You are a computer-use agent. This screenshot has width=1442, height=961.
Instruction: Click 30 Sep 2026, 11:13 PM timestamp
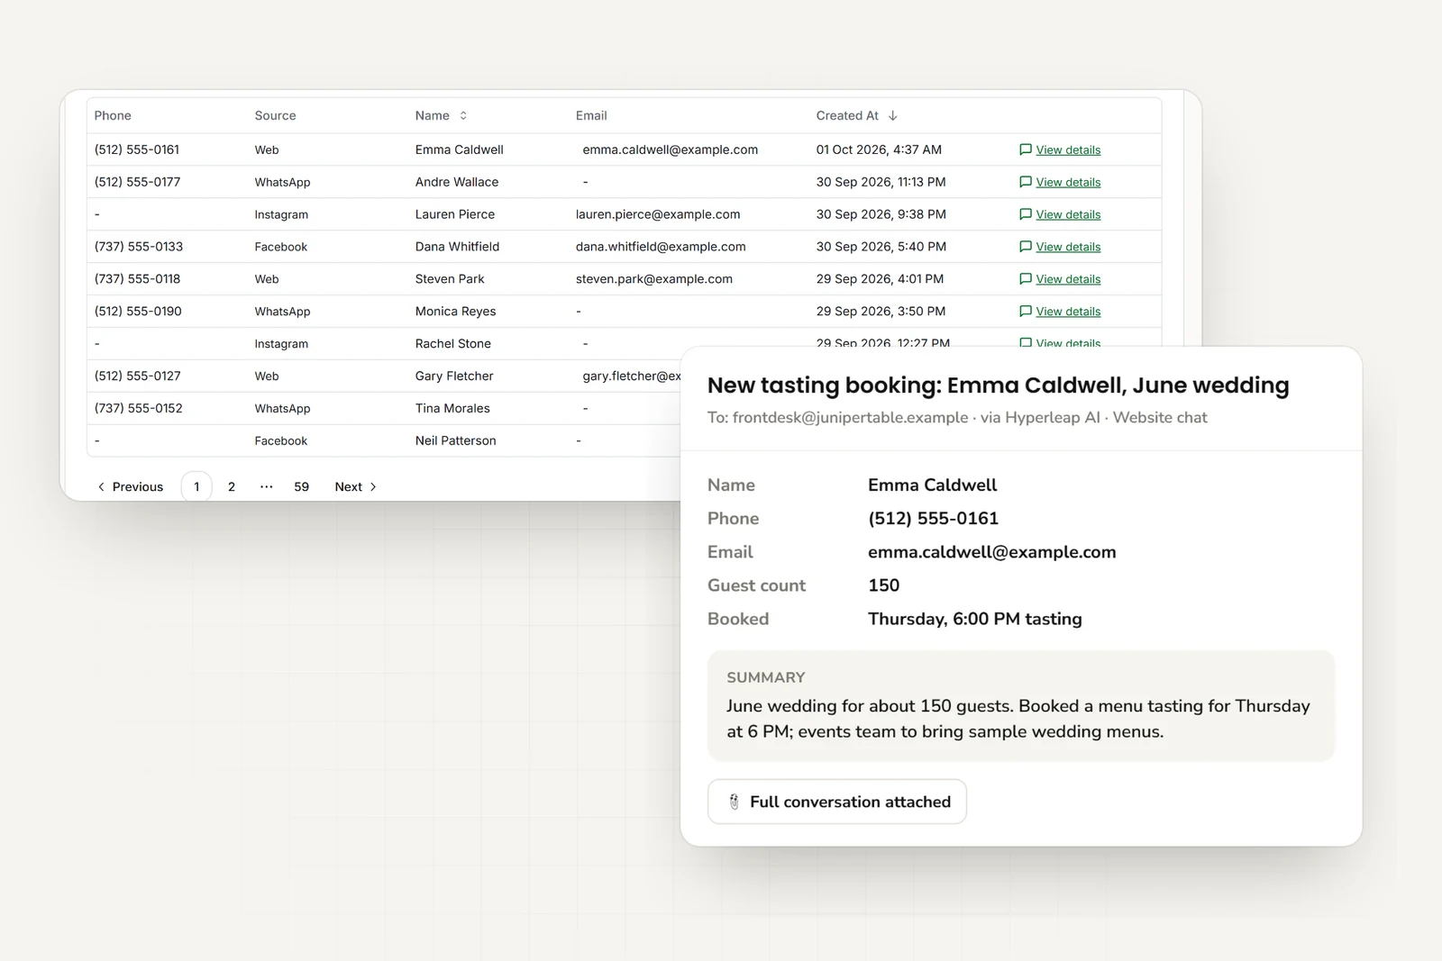coord(881,182)
